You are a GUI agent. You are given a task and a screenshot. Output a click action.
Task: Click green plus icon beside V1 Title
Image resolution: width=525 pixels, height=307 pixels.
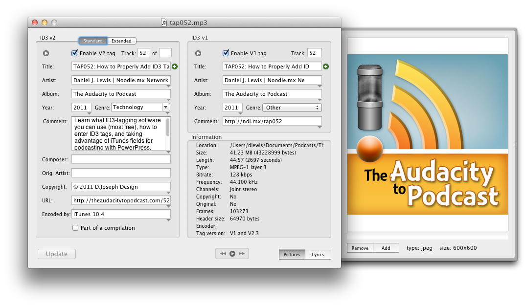click(x=326, y=66)
